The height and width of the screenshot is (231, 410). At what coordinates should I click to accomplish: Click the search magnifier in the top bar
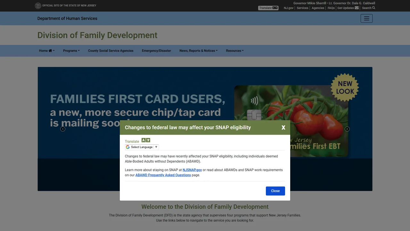pos(373,8)
